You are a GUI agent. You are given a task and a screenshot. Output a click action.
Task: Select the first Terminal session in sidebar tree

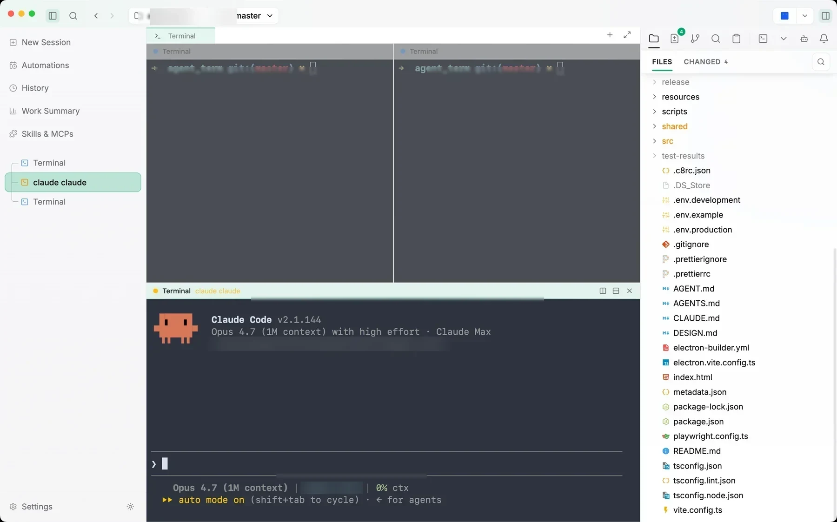tap(73, 163)
